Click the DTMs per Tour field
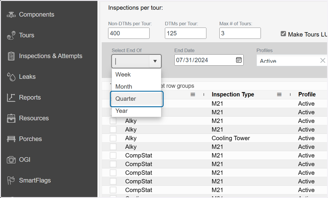Viewport: 328px width, 198px height. tap(186, 33)
